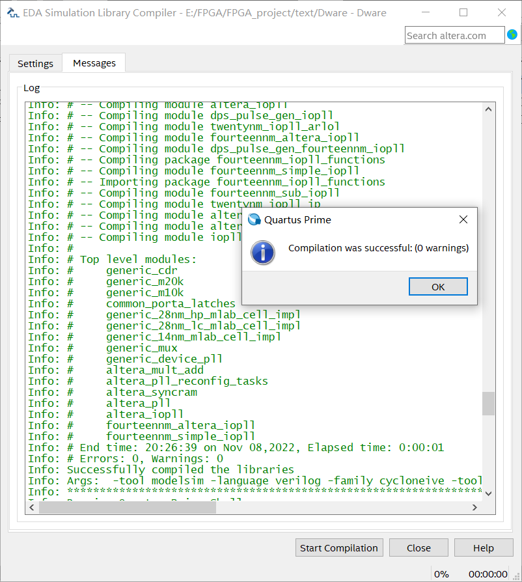Click the 'Successfully compiled the libraries' log line
Screen dimensions: 522x582
click(161, 469)
